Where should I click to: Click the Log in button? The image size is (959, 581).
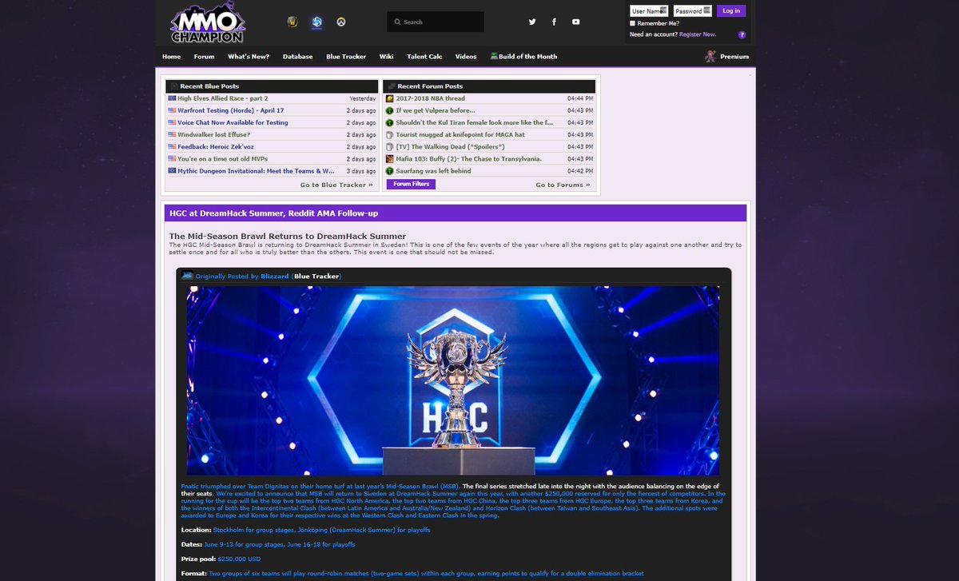[x=731, y=10]
